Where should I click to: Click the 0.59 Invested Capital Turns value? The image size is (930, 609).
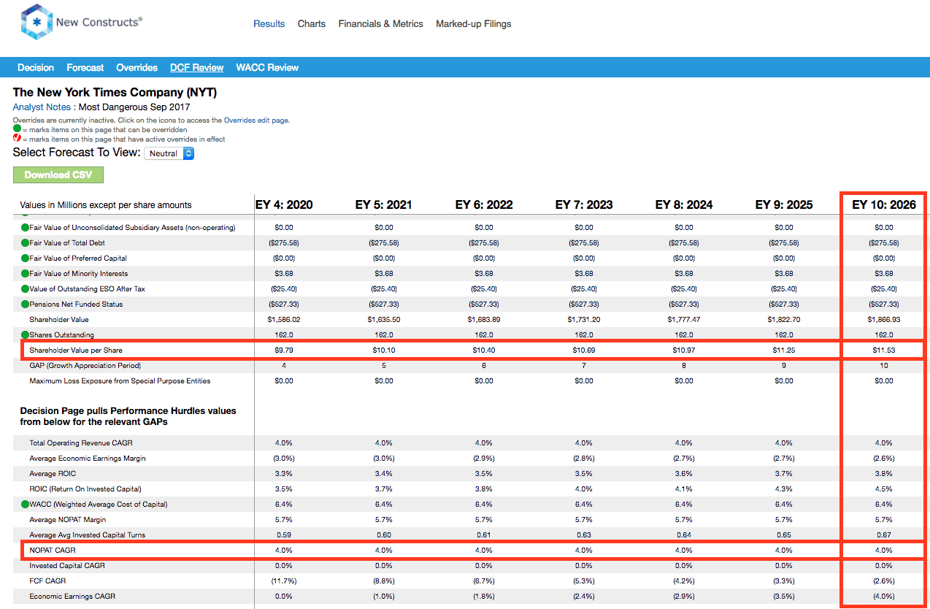[x=284, y=535]
